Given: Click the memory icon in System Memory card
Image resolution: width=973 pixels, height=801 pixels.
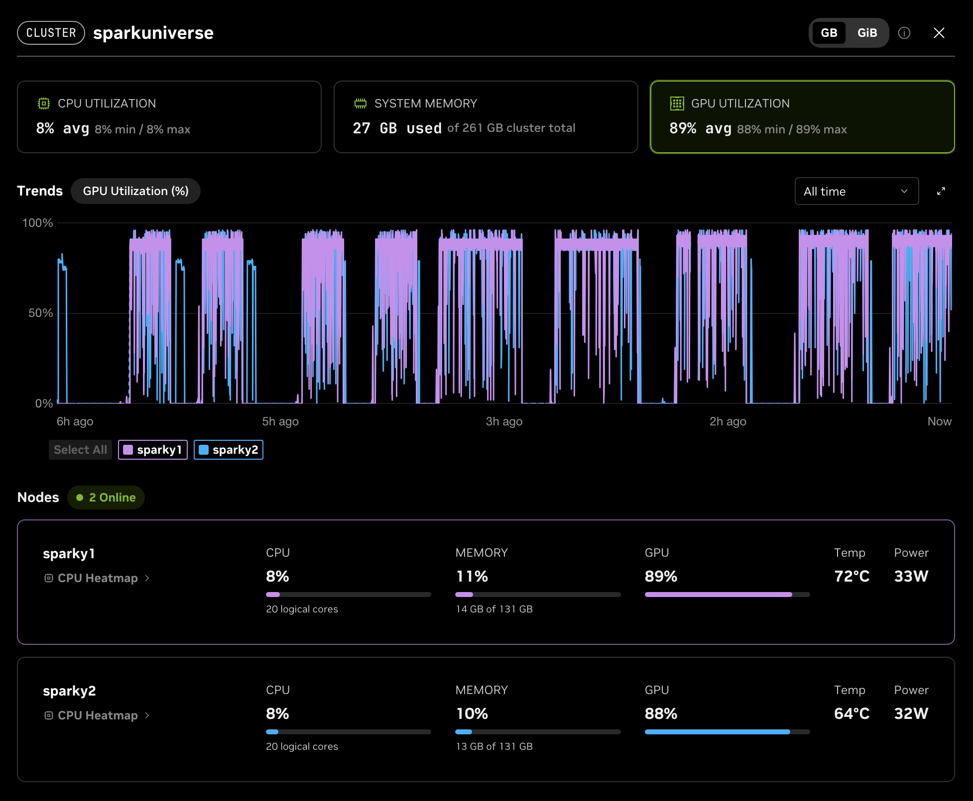Looking at the screenshot, I should pyautogui.click(x=361, y=103).
